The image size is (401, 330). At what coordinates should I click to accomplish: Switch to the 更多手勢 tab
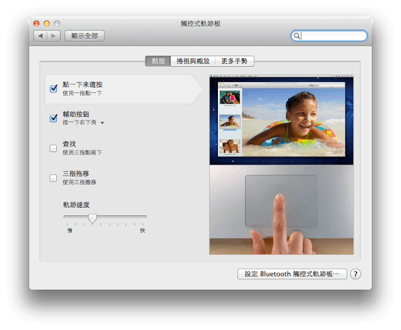[234, 61]
